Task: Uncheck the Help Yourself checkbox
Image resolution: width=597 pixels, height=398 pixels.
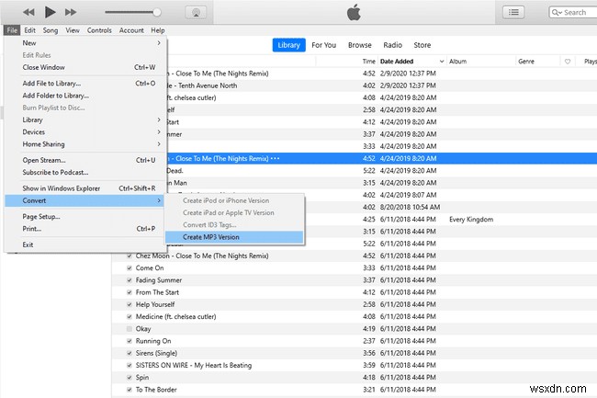Action: 130,304
